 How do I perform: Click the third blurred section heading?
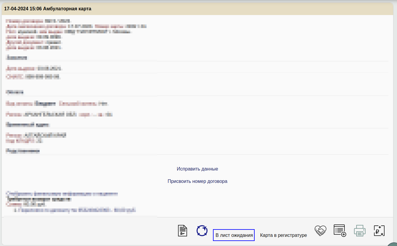pos(28,125)
